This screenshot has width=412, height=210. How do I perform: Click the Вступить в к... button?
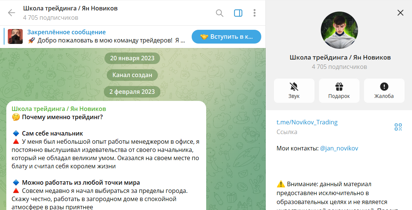point(226,36)
